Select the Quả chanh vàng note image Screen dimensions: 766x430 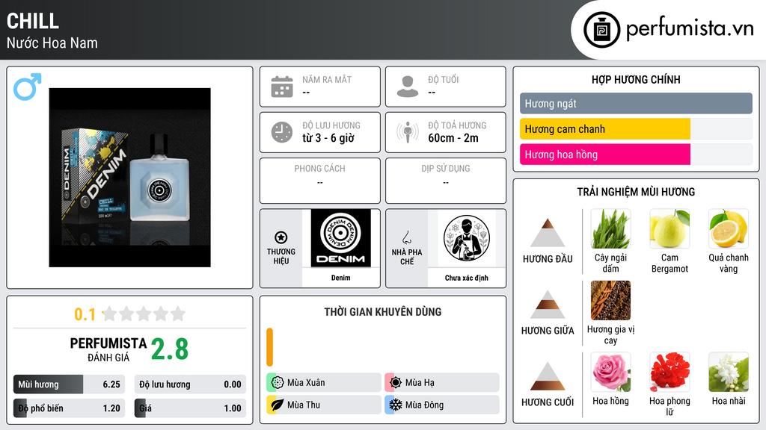[x=729, y=228]
